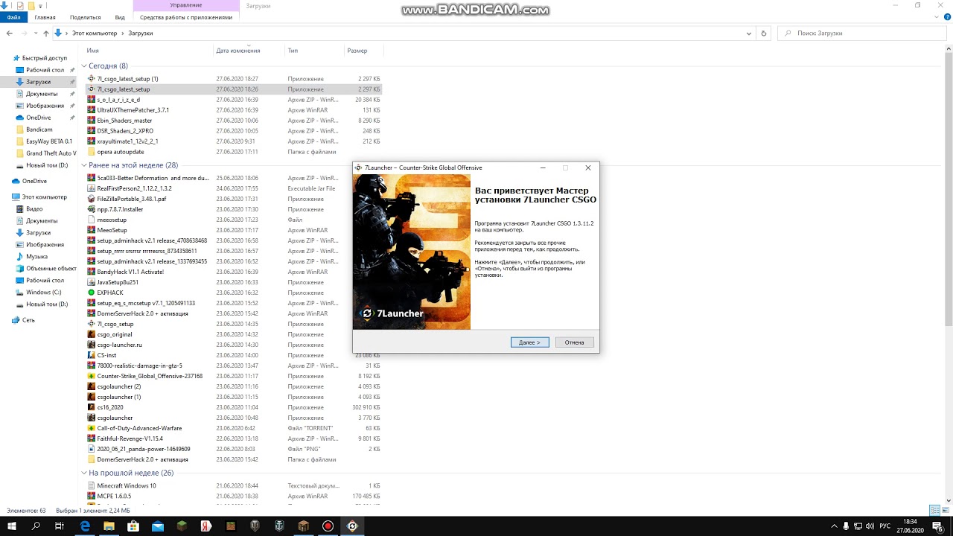Image resolution: width=953 pixels, height=536 pixels.
Task: Go back with the Explorer back arrow
Action: click(x=10, y=33)
